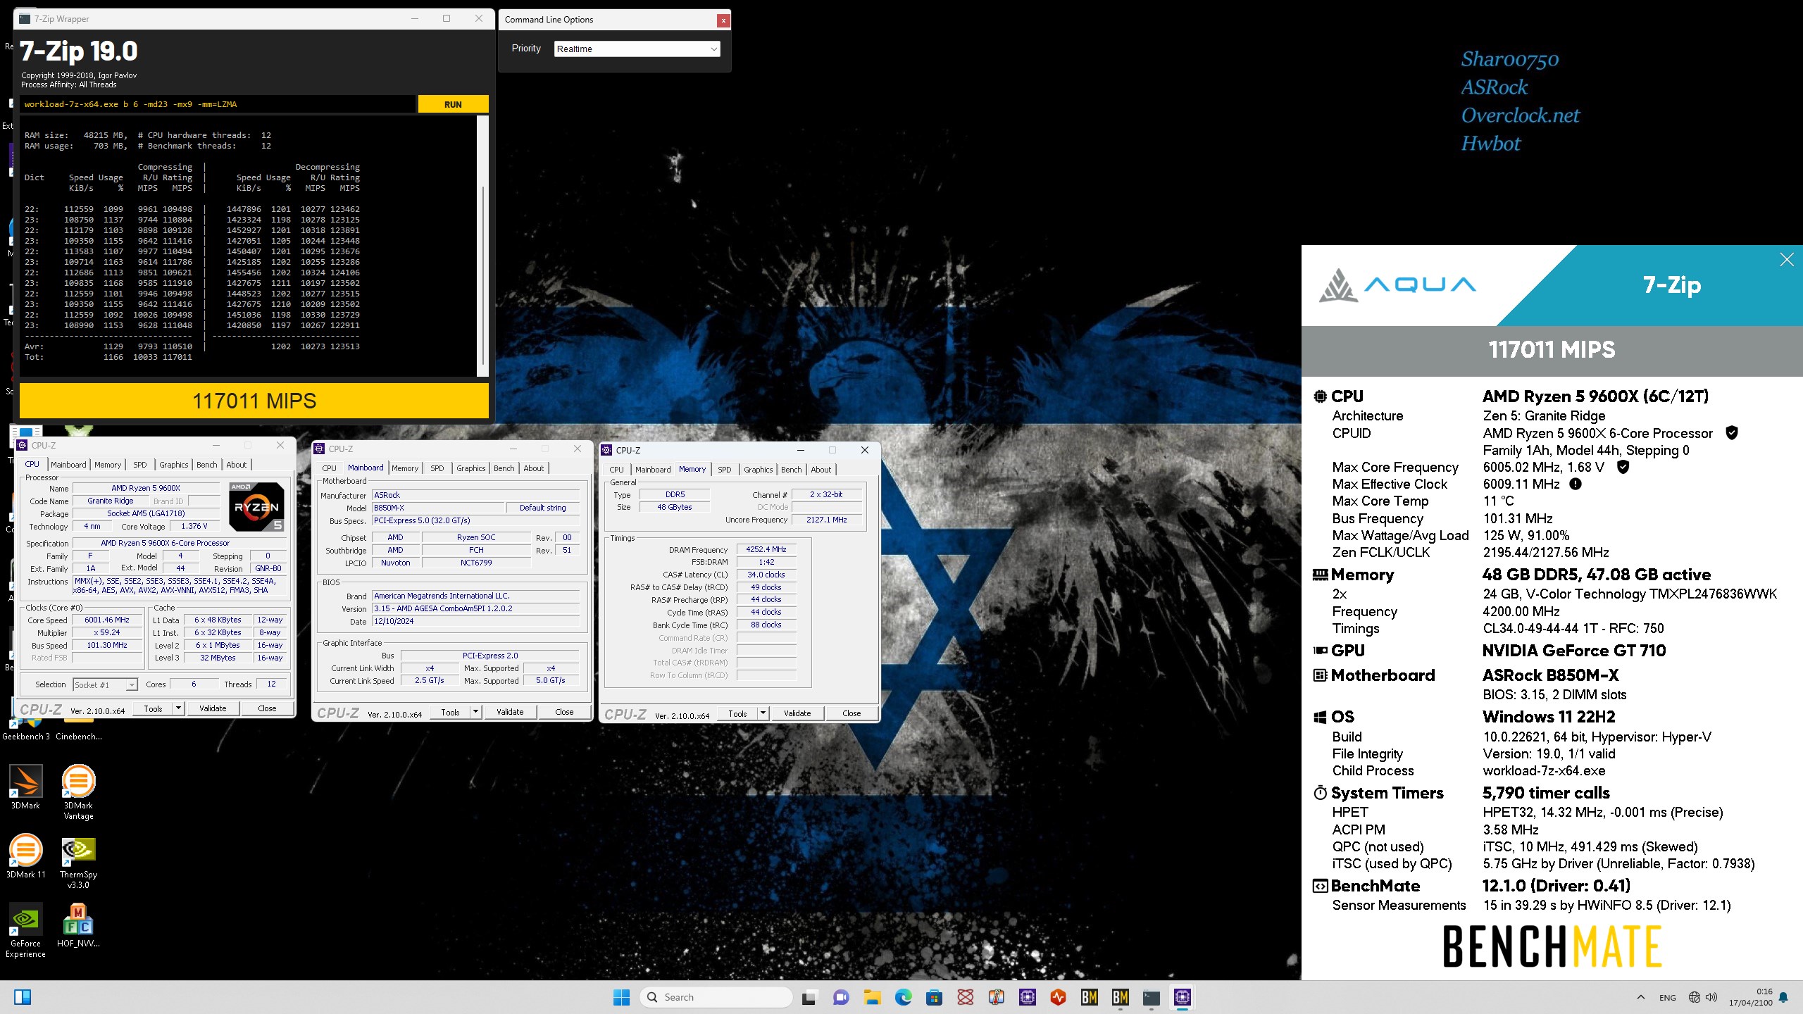Click the 7-Zip command line text field
This screenshot has height=1014, width=1803.
point(217,104)
